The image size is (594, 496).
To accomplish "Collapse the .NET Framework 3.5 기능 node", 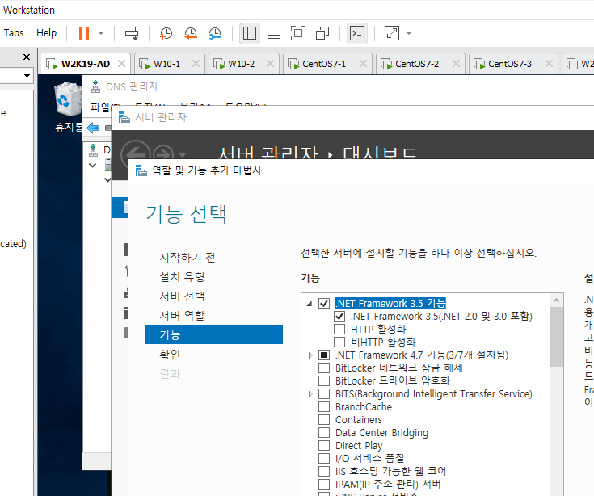I will [x=310, y=304].
